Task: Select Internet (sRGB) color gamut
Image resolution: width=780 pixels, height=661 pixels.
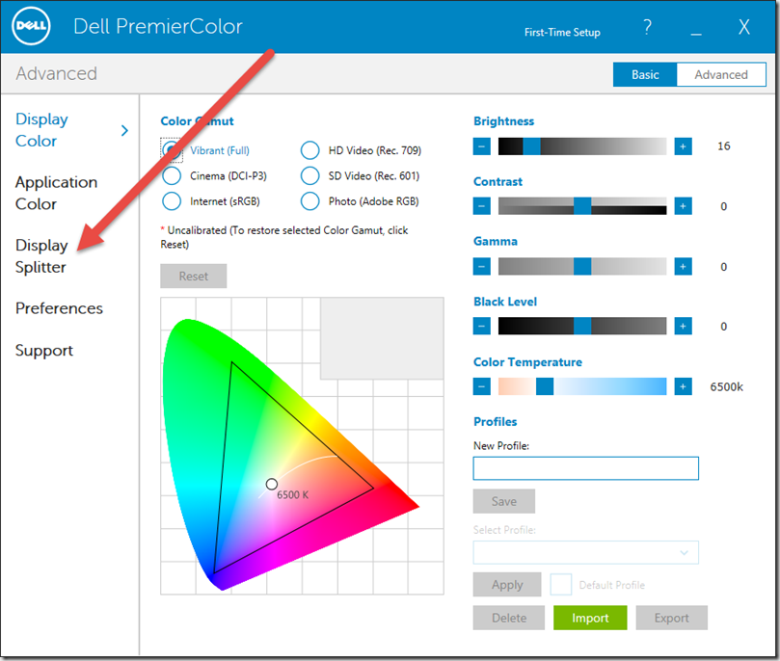Action: (x=172, y=200)
